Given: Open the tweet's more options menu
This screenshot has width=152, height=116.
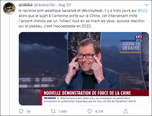Looking at the screenshot, I should click(147, 5).
